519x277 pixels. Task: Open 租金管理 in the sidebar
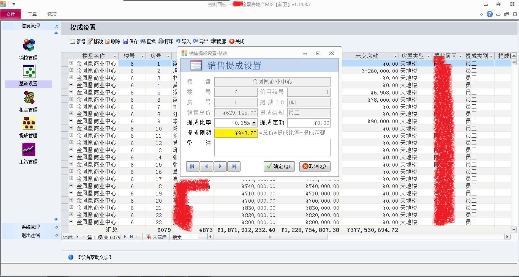tap(28, 101)
